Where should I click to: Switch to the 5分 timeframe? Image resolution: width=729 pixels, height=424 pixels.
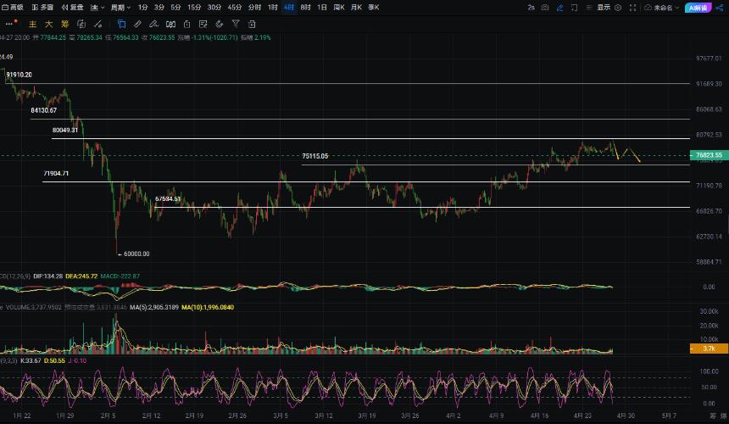(x=175, y=8)
